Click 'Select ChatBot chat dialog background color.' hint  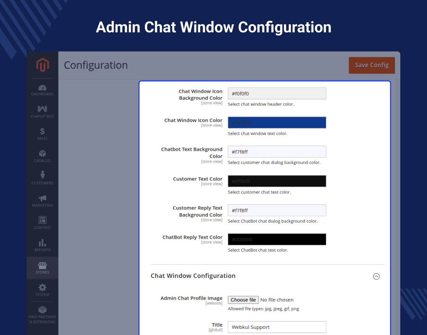273,221
